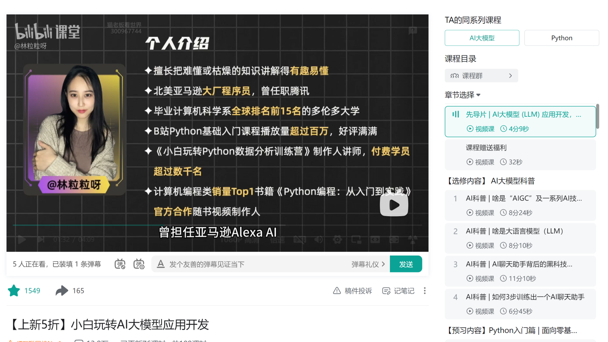Play lesson 2 AI科普 | 啥是大语言模型 (LLM)
Viewport: 608px width, 342px height.
(520, 238)
